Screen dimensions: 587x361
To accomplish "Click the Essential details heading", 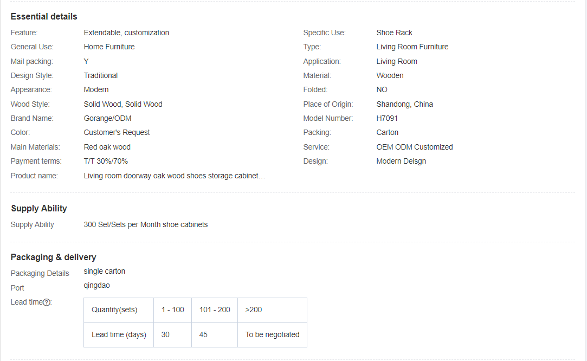I will 44,16.
